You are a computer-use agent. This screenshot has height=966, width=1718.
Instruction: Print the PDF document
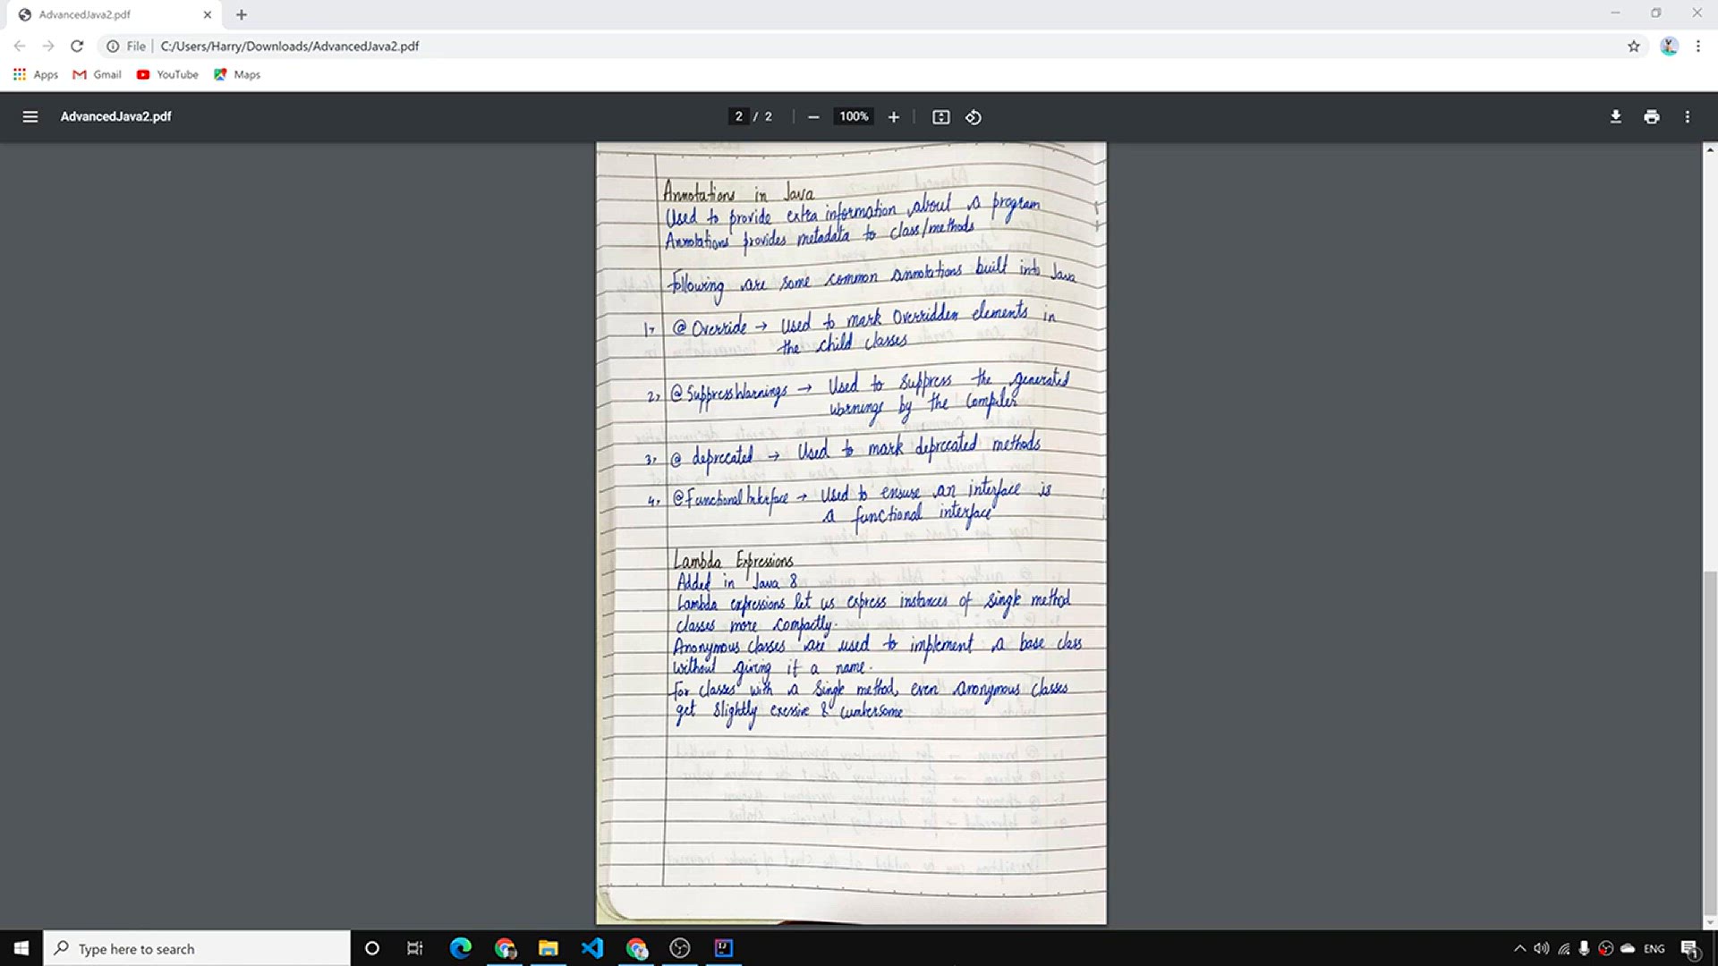click(x=1652, y=116)
